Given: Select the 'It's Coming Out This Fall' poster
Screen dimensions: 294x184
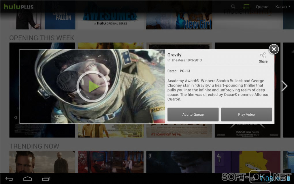Looking at the screenshot, I should [x=179, y=131].
